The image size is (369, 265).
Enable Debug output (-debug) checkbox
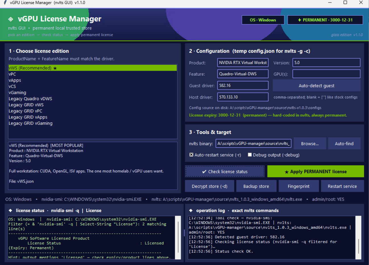[x=250, y=155]
